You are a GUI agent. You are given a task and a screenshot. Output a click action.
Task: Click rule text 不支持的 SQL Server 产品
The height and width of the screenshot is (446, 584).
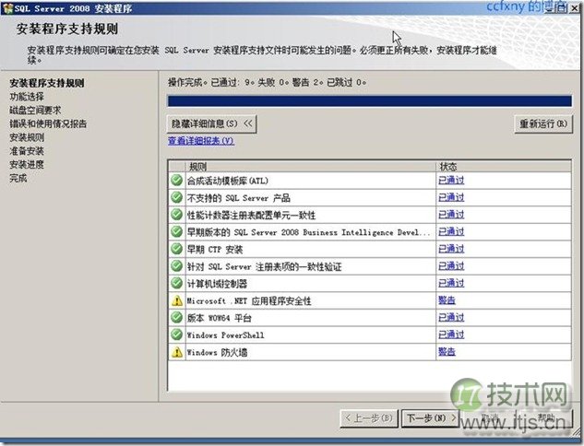pyautogui.click(x=238, y=198)
